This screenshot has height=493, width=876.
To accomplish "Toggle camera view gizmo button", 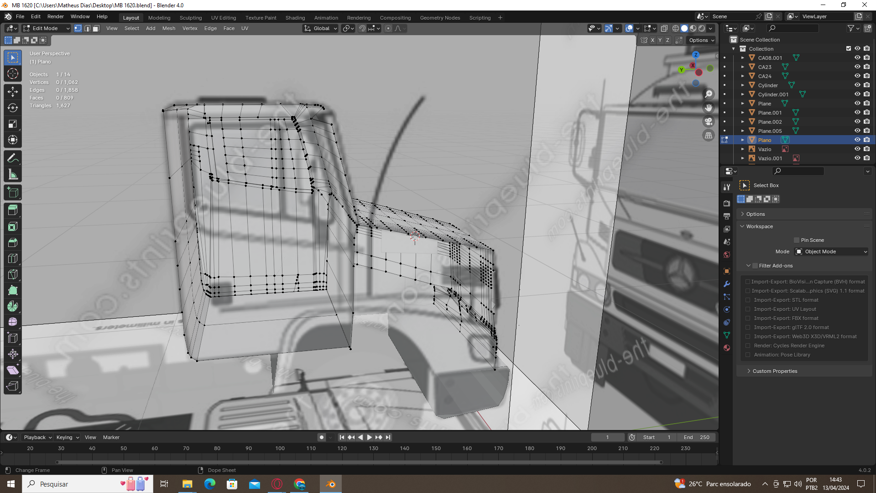I will [709, 121].
